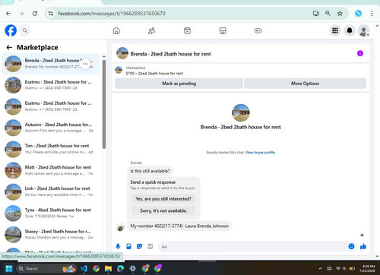Image resolution: width=380 pixels, height=275 pixels.
Task: Reload the page
Action: coord(35,14)
